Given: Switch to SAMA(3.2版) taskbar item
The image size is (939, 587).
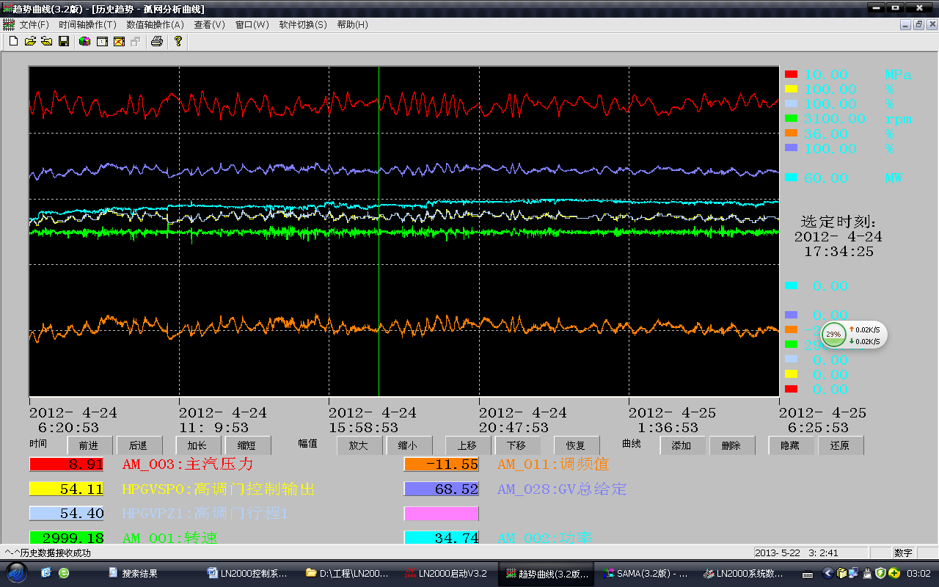Looking at the screenshot, I should 646,573.
